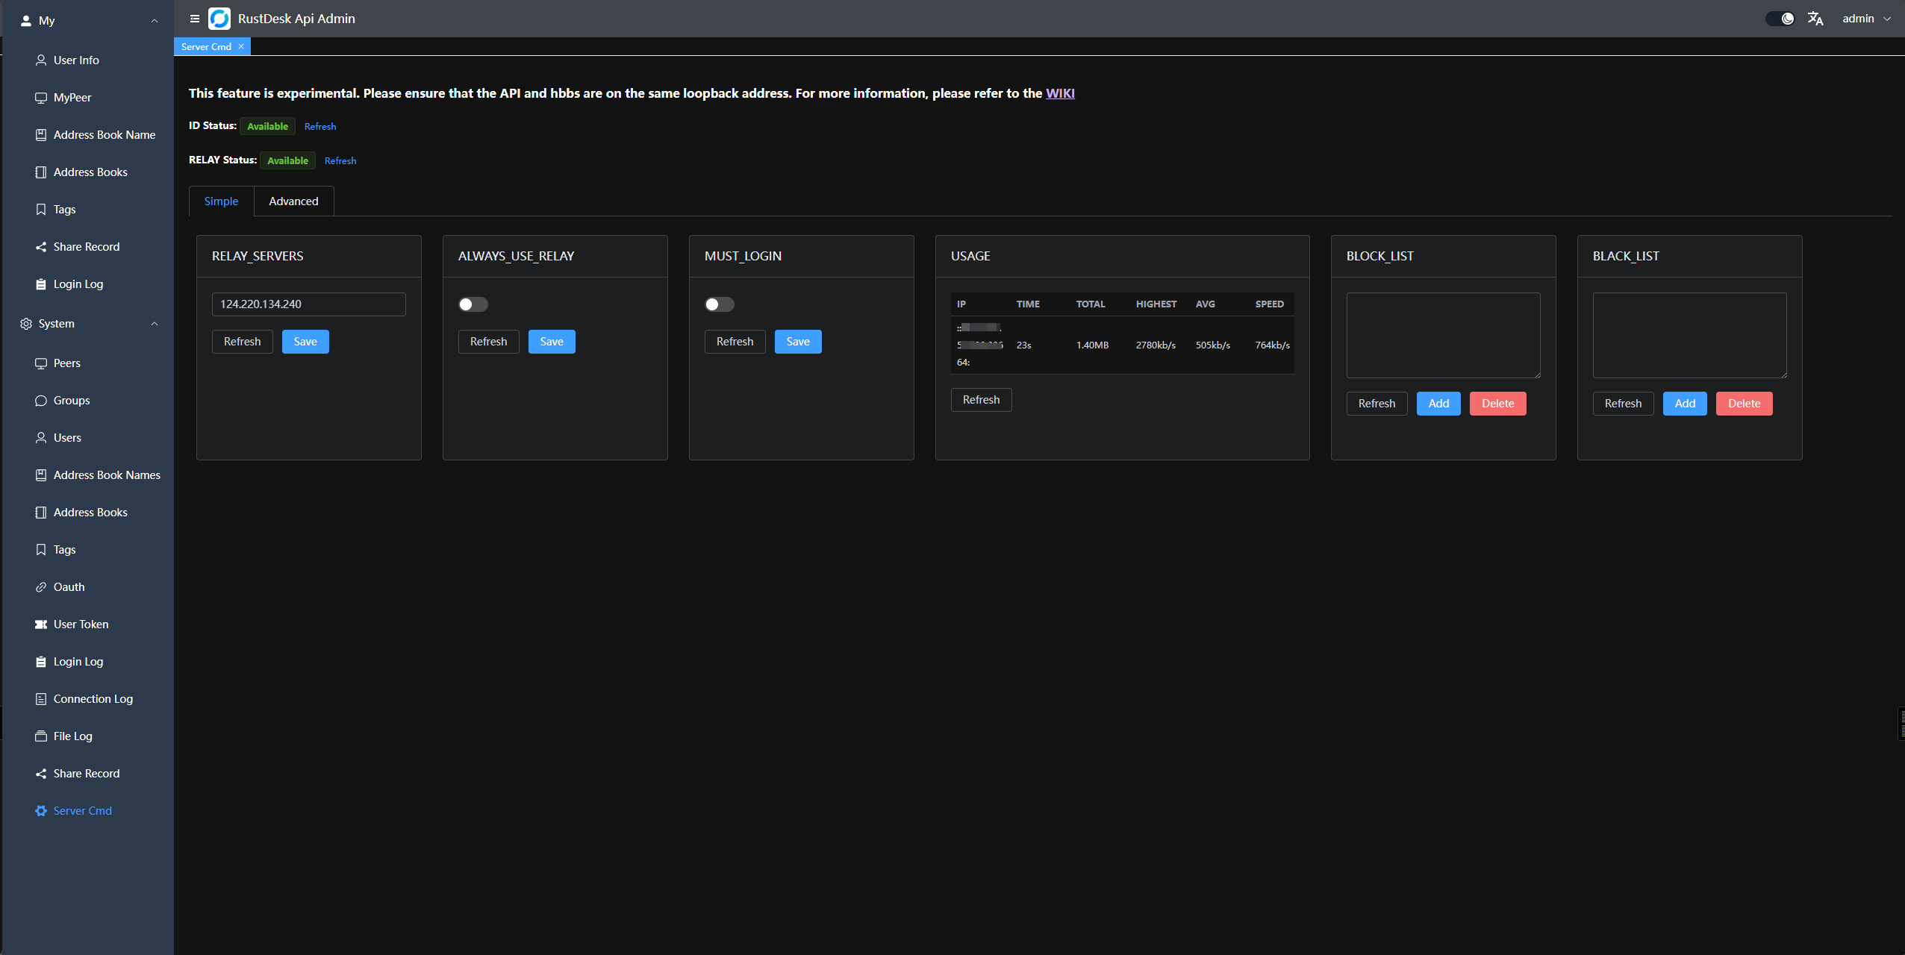Click the BLACK_LIST text area
Screen dimensions: 1905x955
(1689, 335)
